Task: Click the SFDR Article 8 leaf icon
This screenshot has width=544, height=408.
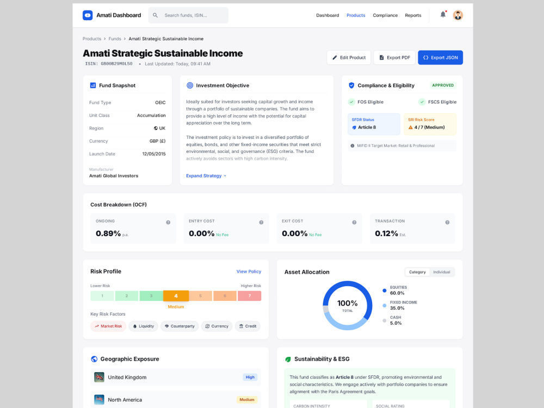Action: tap(354, 127)
